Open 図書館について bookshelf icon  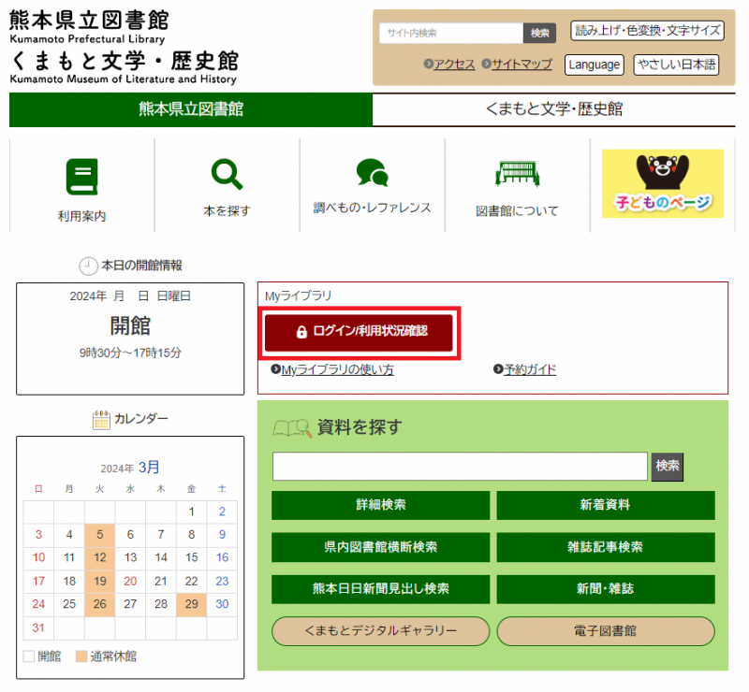coord(518,174)
